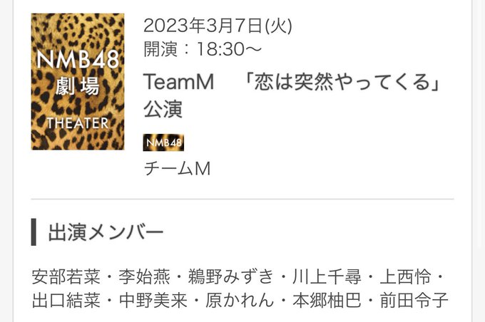485x322 pixels.
Task: Click the small NMB48 leopard badge
Action: 163,142
